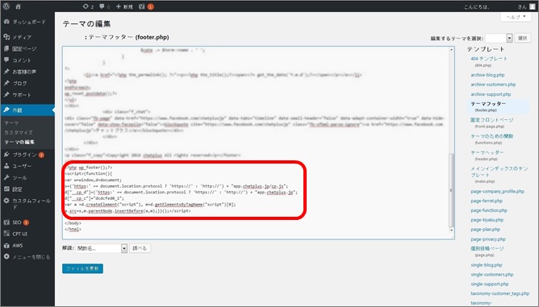Open page-plan.php template file
This screenshot has width=539, height=307.
[486, 230]
